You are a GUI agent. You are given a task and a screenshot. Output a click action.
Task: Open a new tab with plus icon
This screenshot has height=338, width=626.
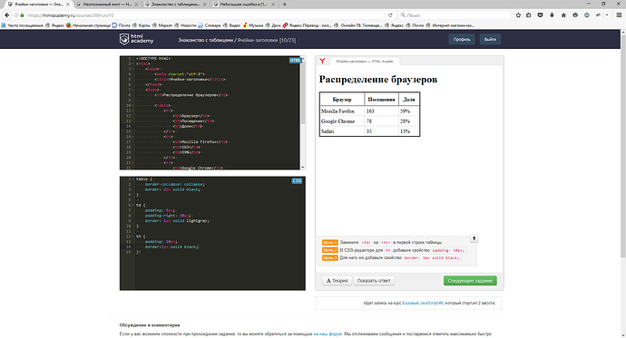click(x=285, y=4)
